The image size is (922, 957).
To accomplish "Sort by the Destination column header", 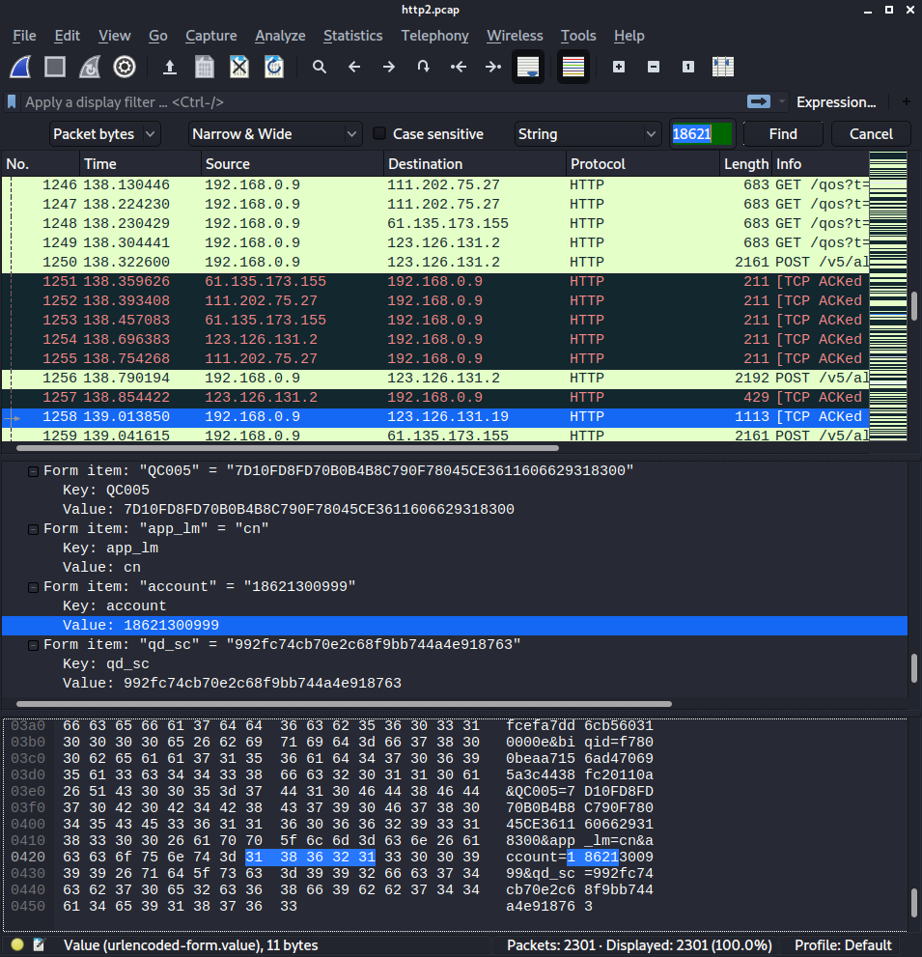I will (x=475, y=164).
